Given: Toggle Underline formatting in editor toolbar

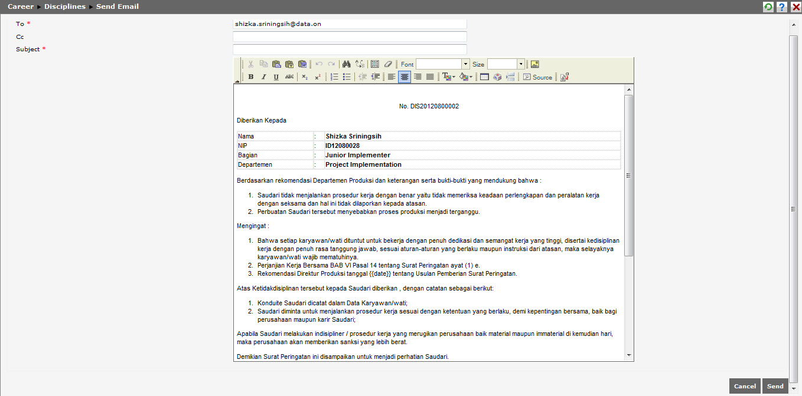Looking at the screenshot, I should pyautogui.click(x=276, y=77).
